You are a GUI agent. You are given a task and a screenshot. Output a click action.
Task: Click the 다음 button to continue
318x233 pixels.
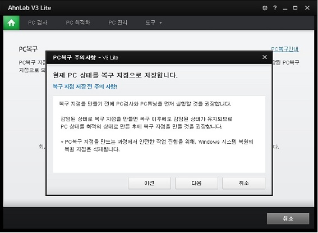click(196, 183)
